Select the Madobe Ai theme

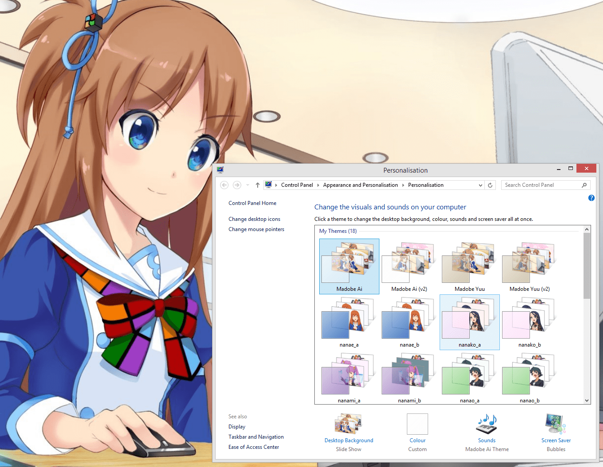[x=349, y=266]
